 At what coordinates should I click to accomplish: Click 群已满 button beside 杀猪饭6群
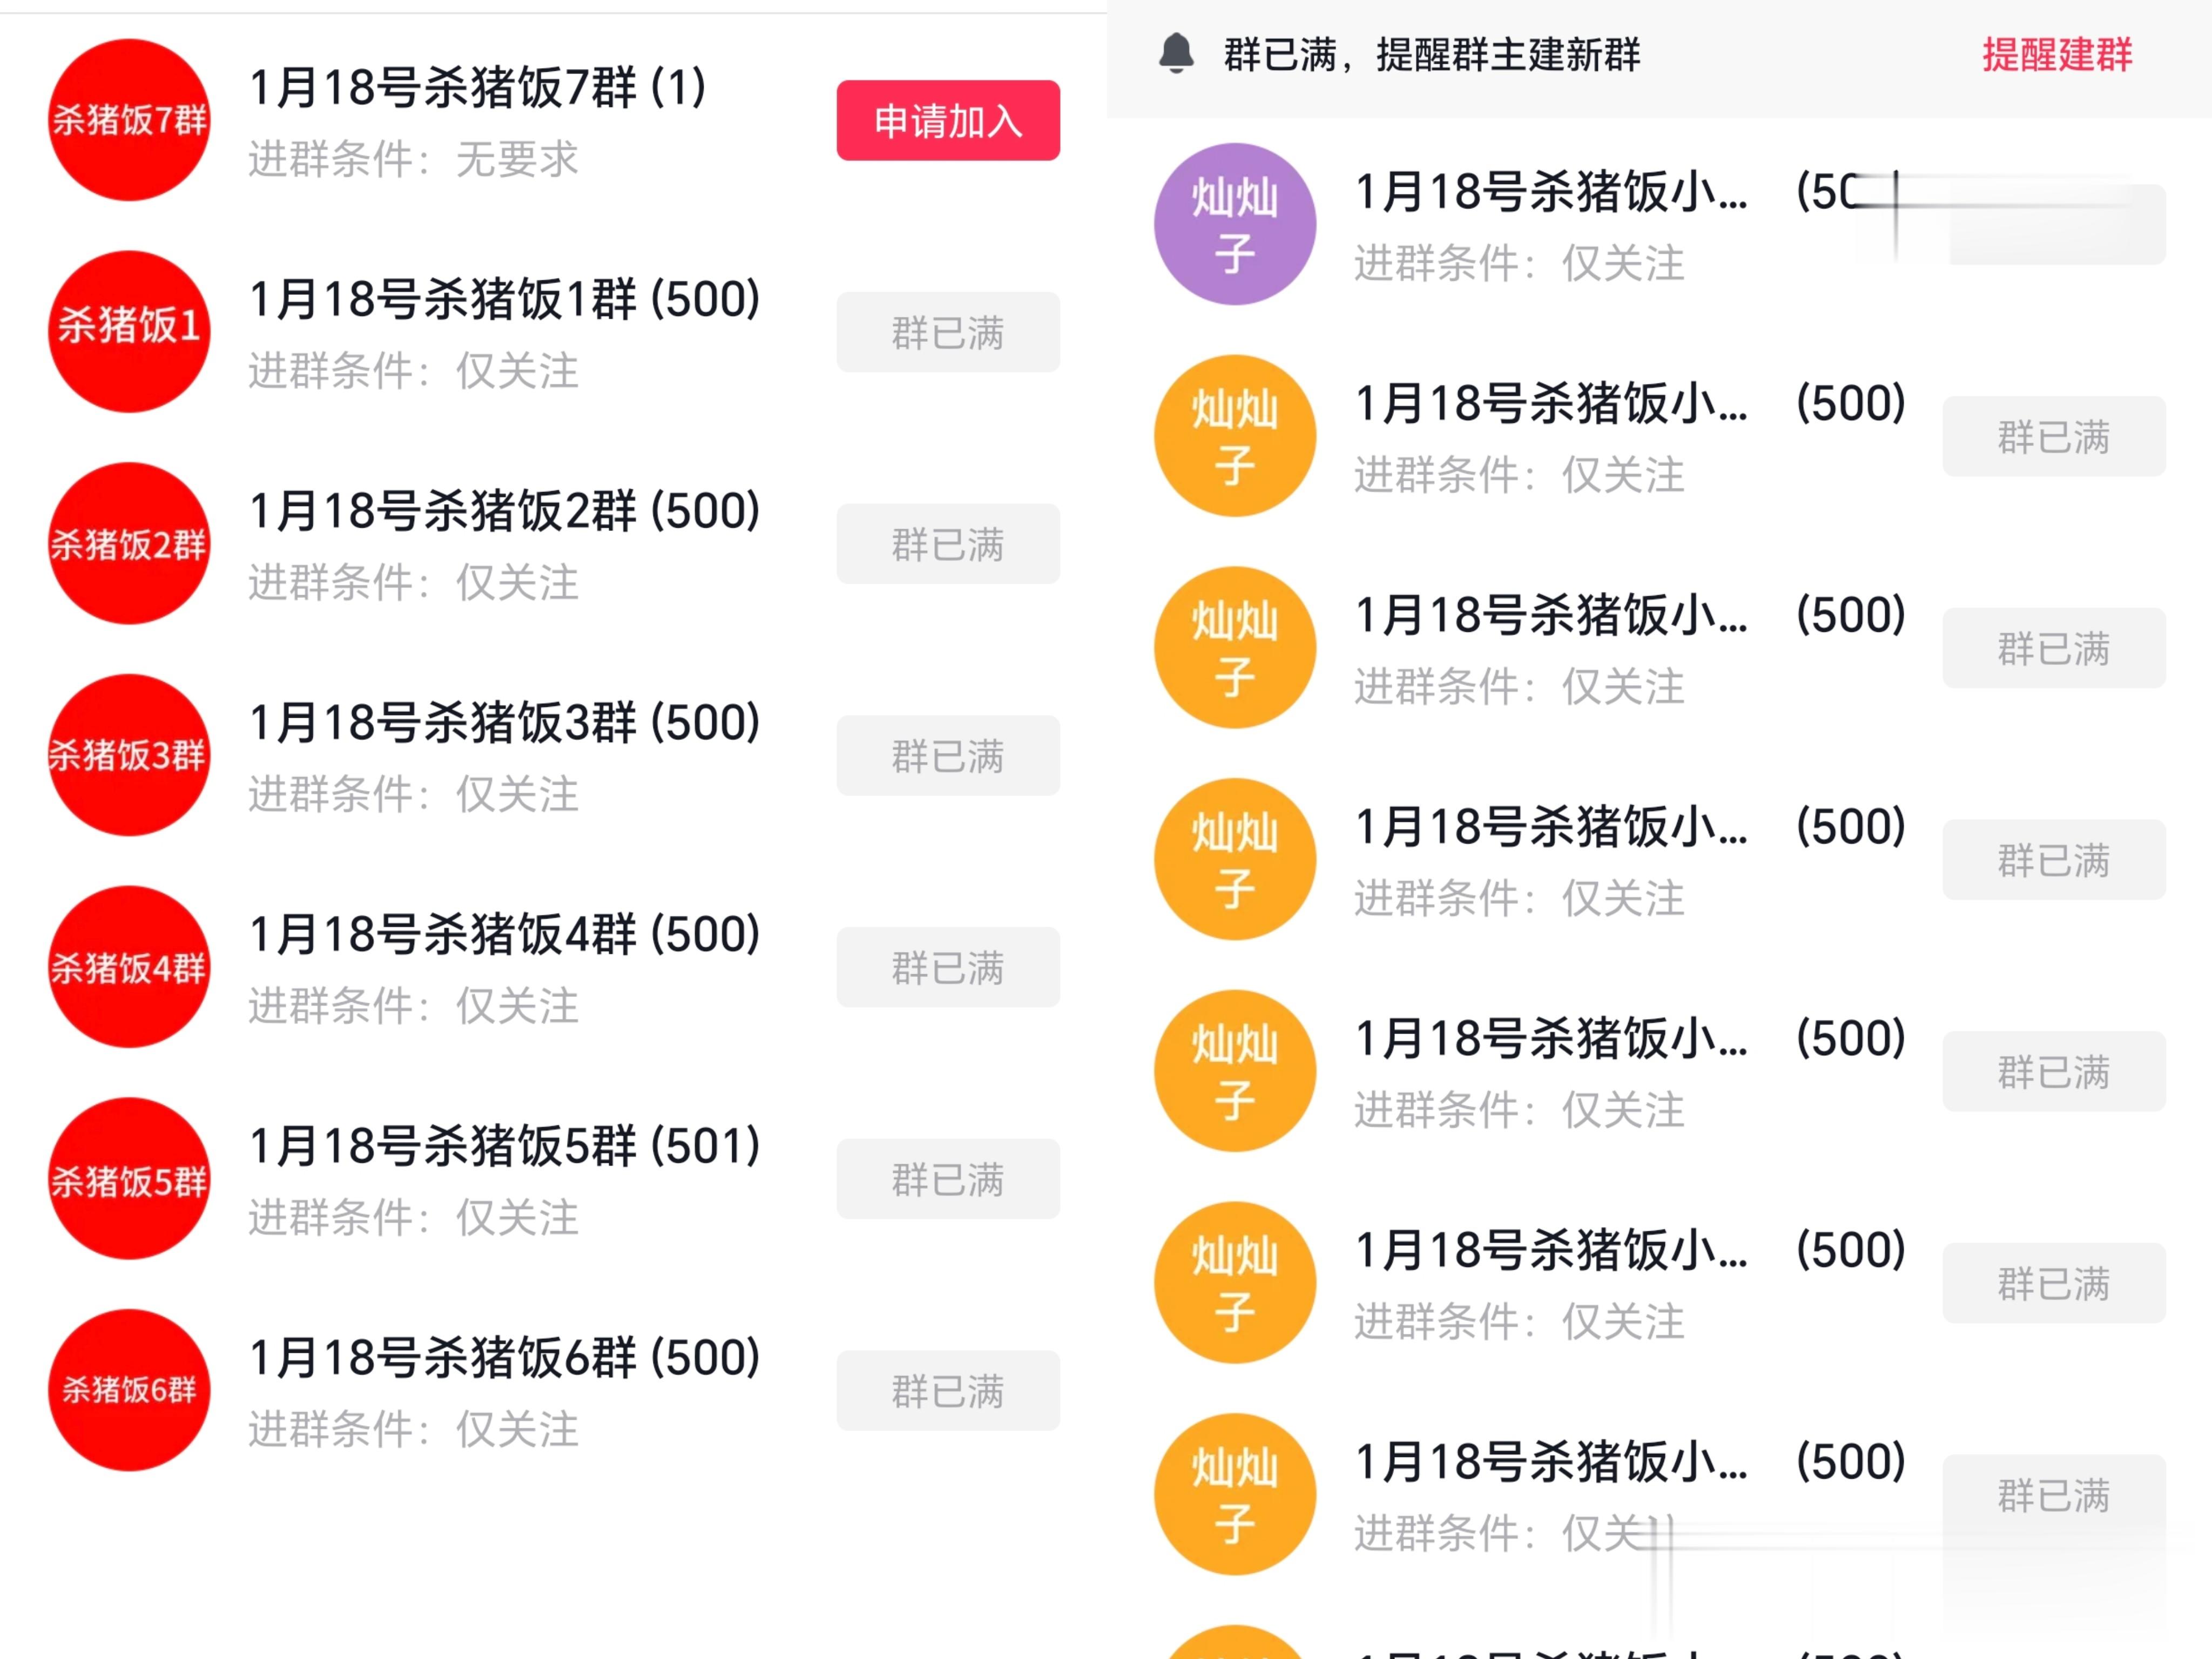(947, 1391)
